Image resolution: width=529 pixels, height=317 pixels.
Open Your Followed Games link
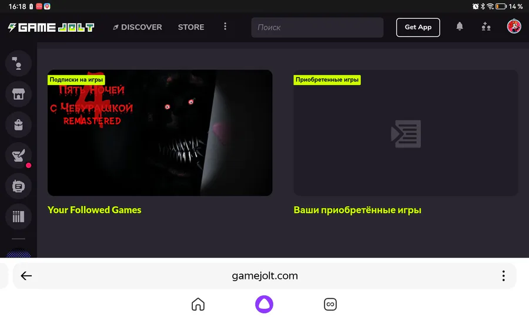click(x=95, y=210)
